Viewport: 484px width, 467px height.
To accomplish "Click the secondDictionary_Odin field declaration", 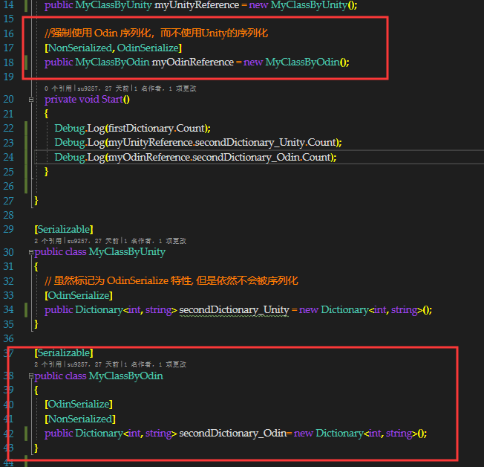I will (x=231, y=434).
